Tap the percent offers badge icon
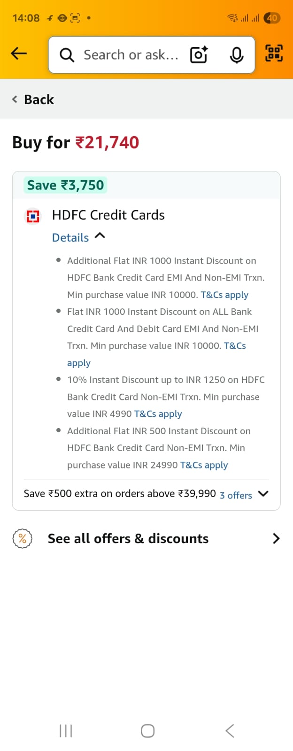 [22, 538]
